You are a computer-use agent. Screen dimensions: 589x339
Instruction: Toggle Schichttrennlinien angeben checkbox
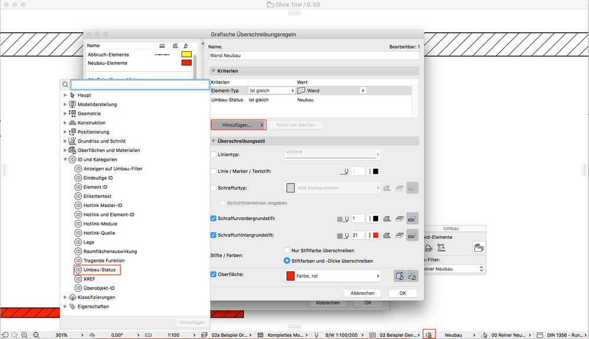222,203
